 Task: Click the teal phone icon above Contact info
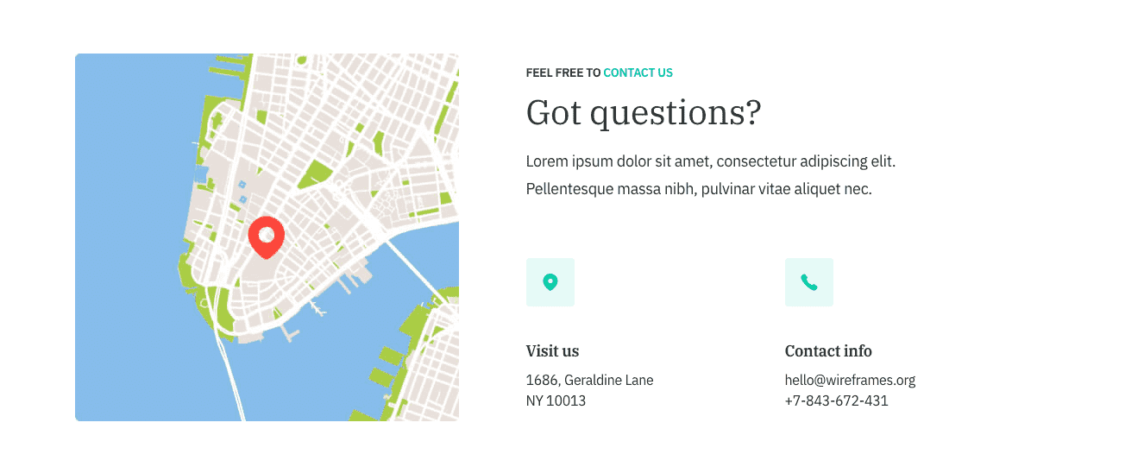(x=809, y=282)
